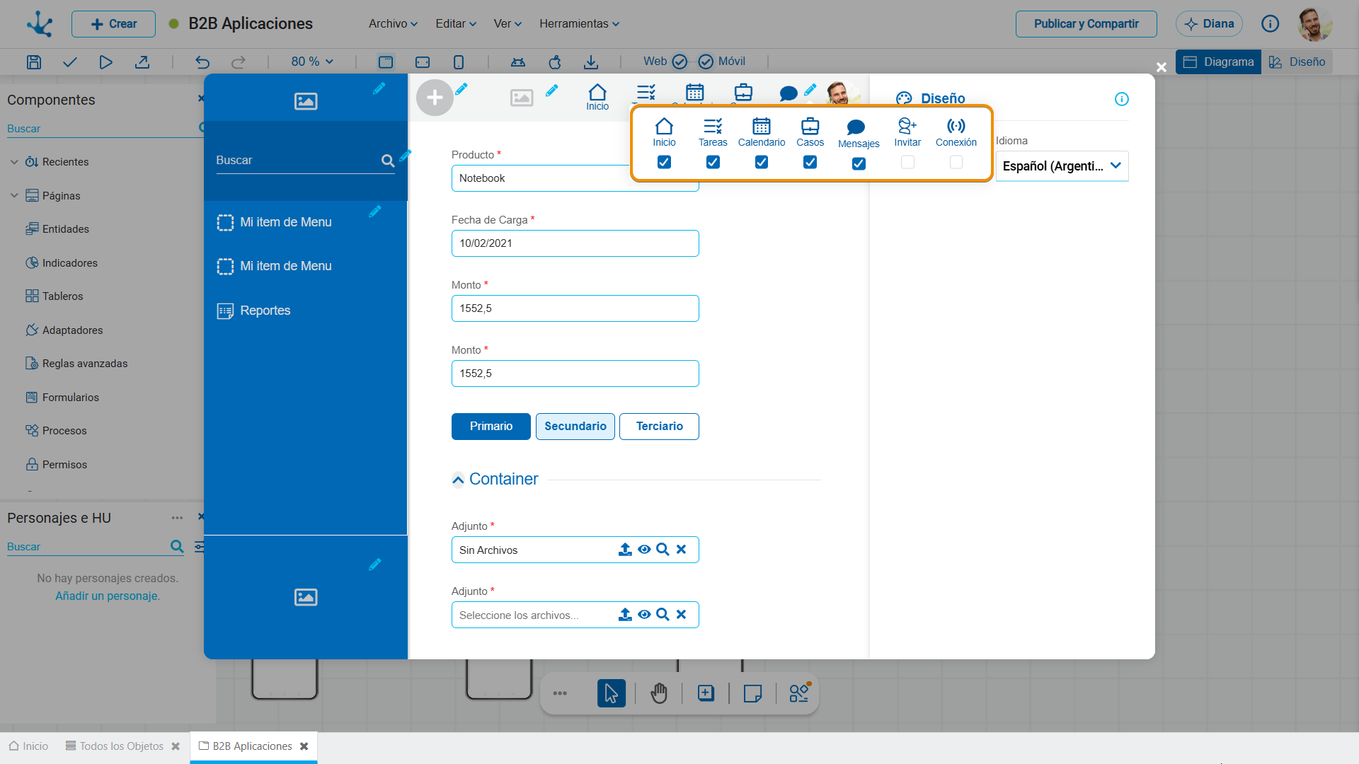The image size is (1359, 764).
Task: Follow the Añadir un personaje link
Action: click(x=108, y=596)
